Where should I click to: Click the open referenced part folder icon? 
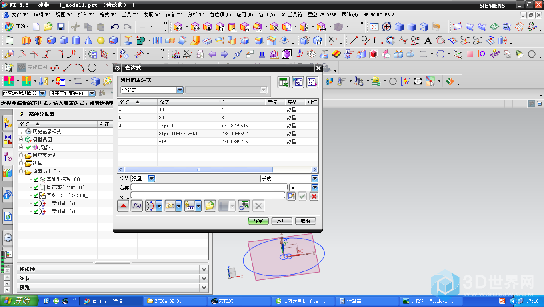pos(210,206)
